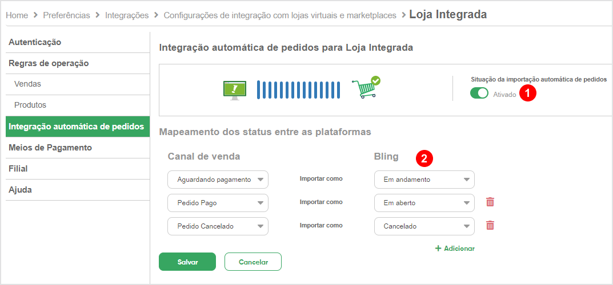The height and width of the screenshot is (285, 613).
Task: Open Aguardando pagamento dropdown
Action: (218, 180)
